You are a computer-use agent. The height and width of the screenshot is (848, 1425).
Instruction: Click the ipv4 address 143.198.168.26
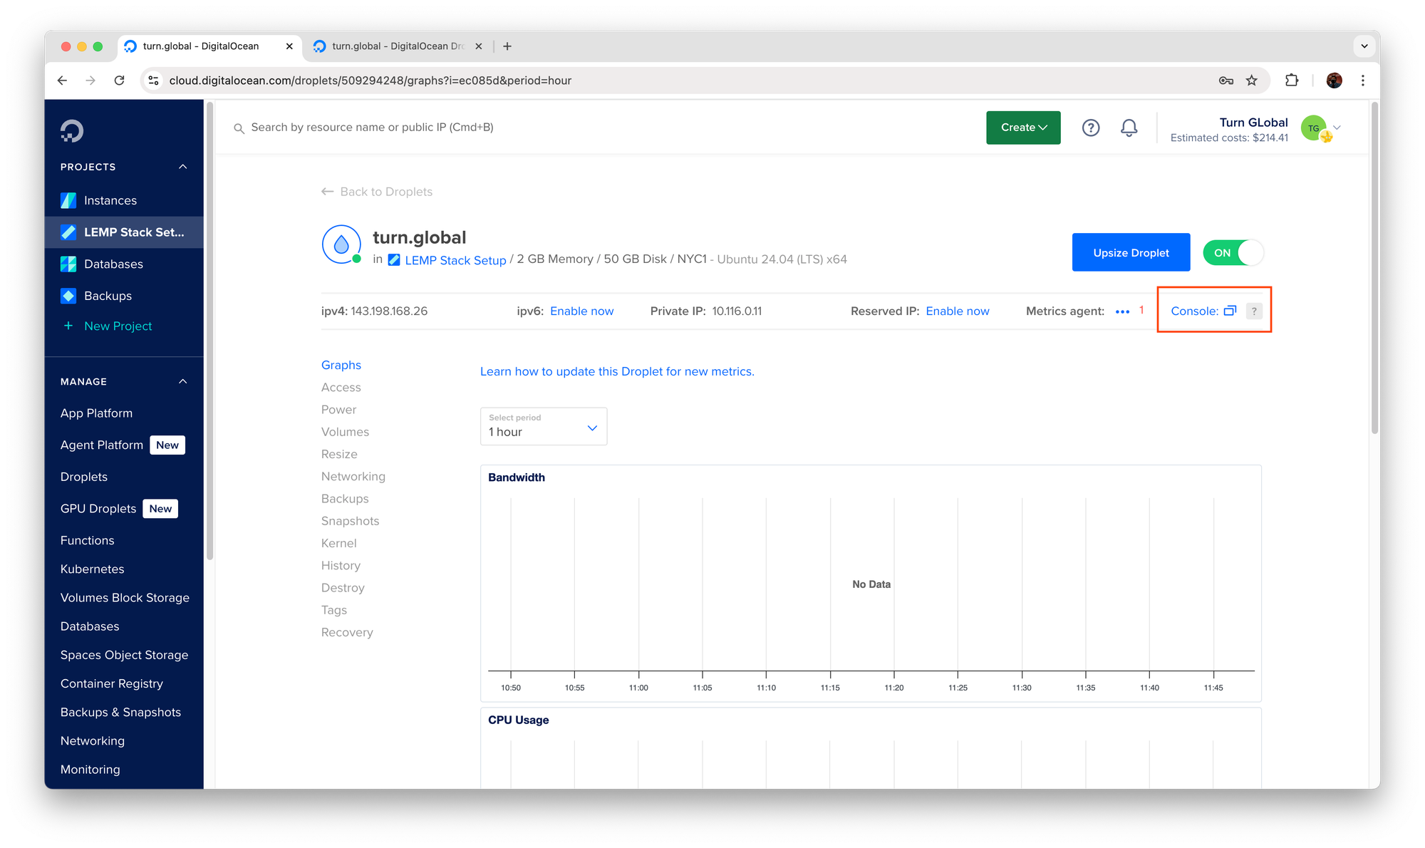tap(389, 311)
